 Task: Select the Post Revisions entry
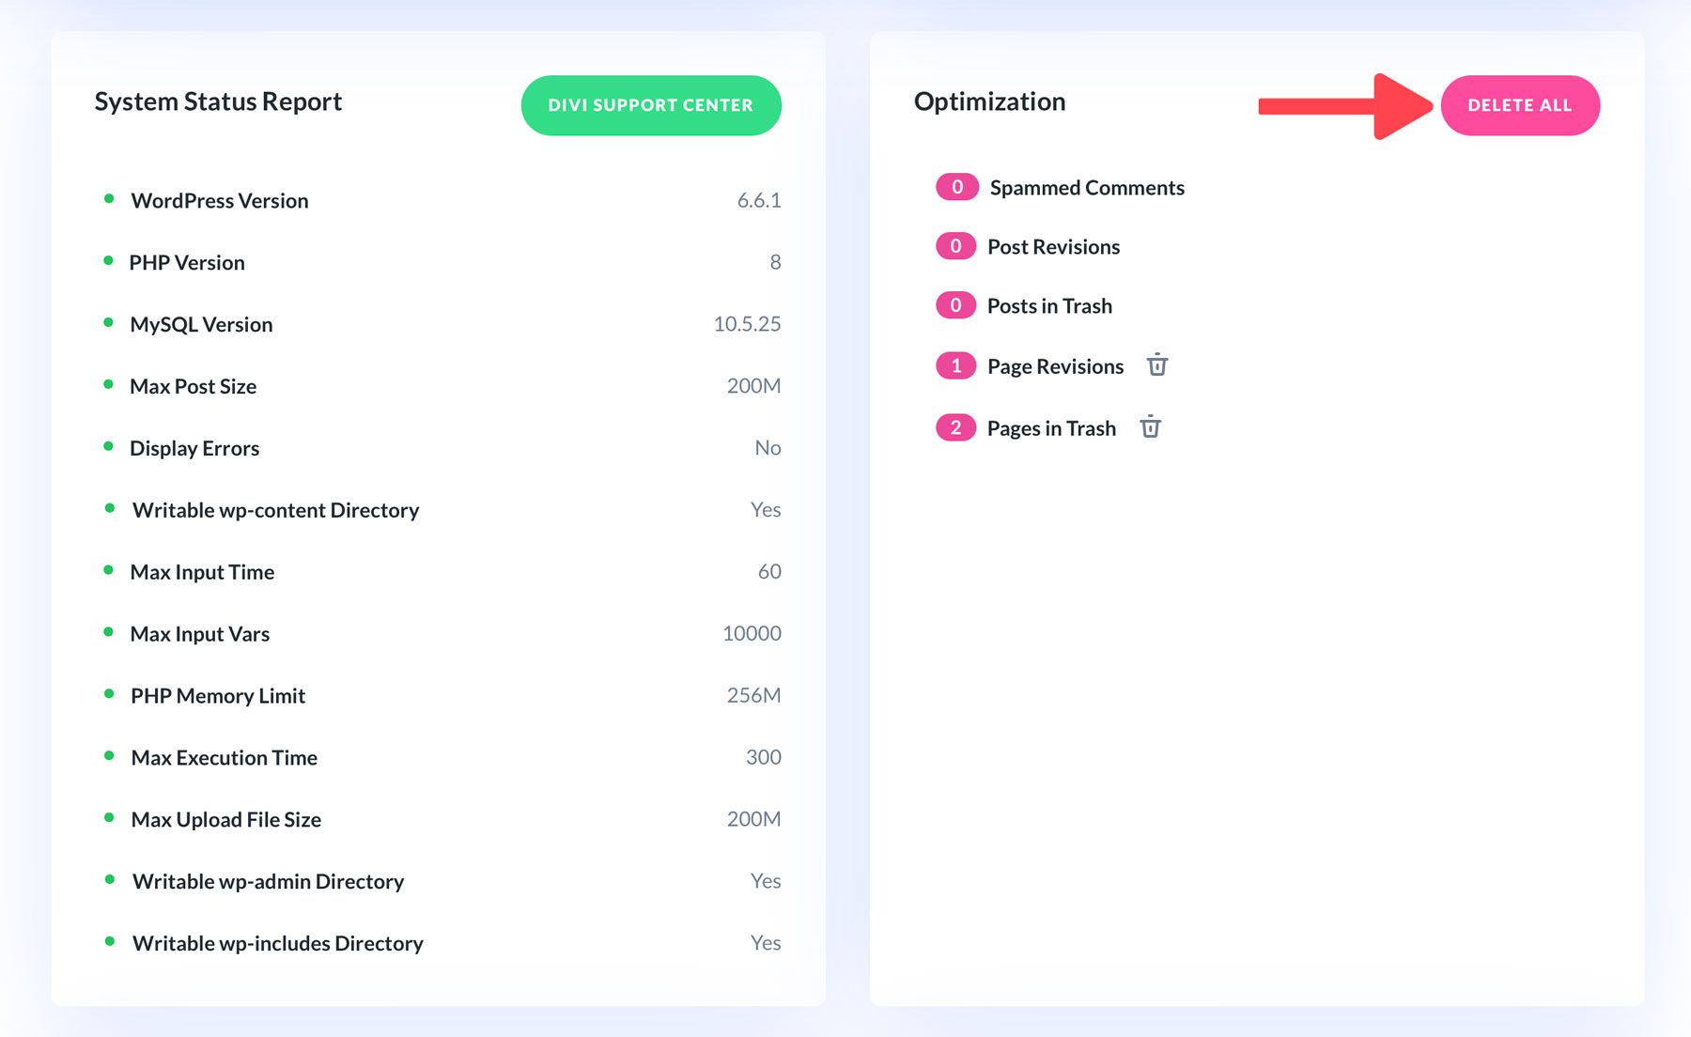[1053, 246]
